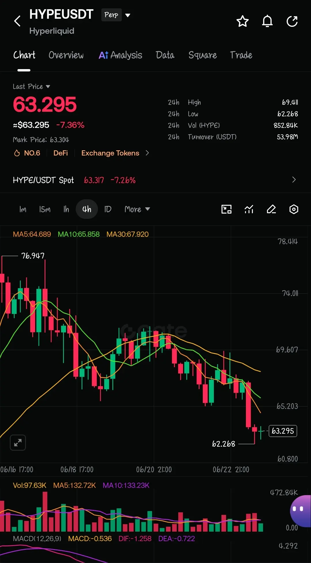311x563 pixels.
Task: Tap the MACD(12,26,9) indicator label
Action: [37, 539]
